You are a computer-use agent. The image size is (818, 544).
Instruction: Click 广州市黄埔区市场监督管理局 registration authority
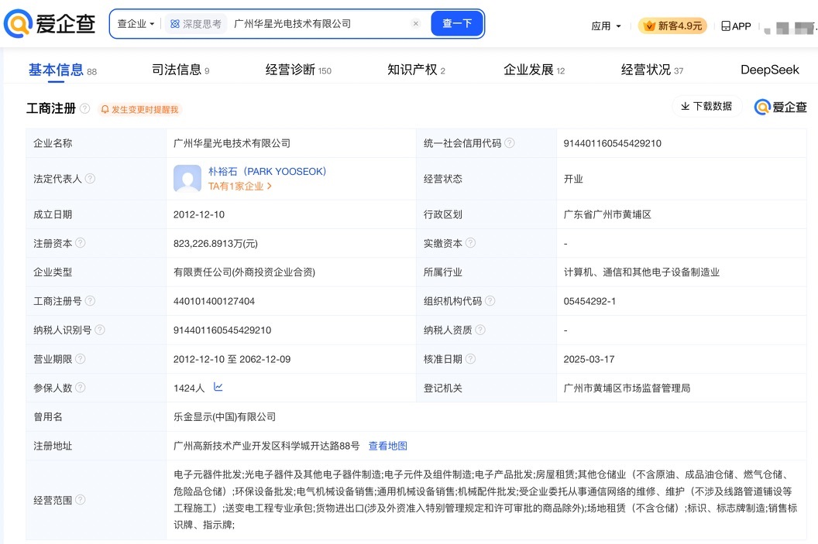[x=627, y=388]
